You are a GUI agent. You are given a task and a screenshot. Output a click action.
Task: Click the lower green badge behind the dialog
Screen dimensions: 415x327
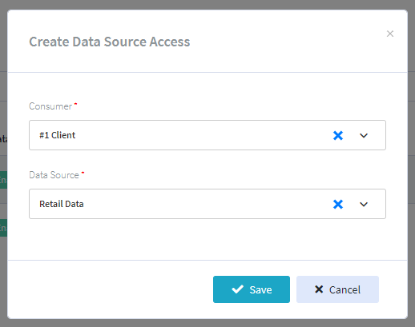point(3,228)
